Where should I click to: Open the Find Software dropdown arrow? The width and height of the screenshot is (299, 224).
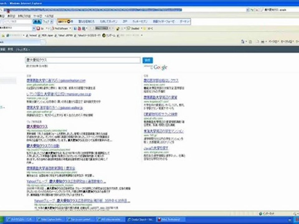pyautogui.click(x=70, y=29)
